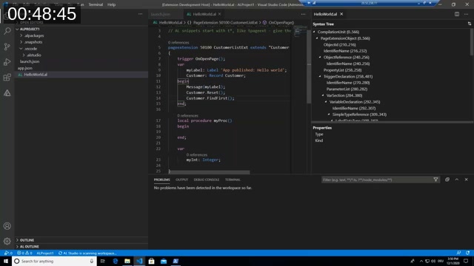Switch to the DEBUG CONSOLE tab
The image size is (474, 266).
click(207, 180)
